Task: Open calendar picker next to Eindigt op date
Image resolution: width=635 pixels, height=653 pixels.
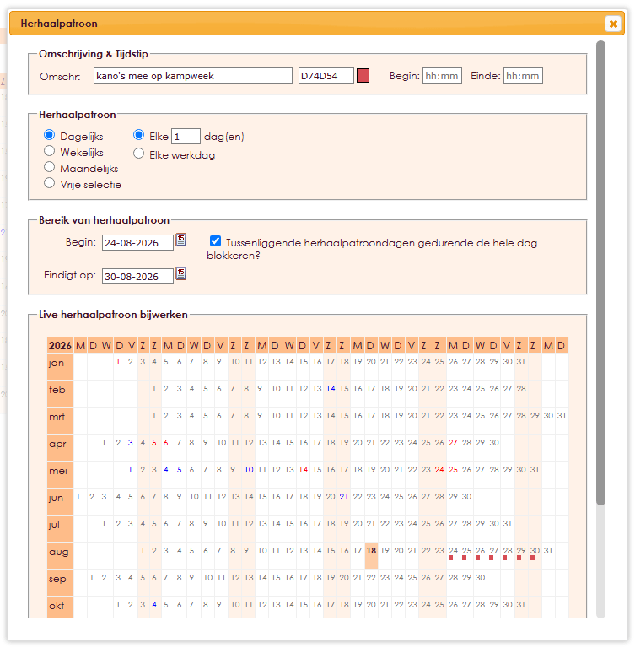Action: pyautogui.click(x=180, y=273)
